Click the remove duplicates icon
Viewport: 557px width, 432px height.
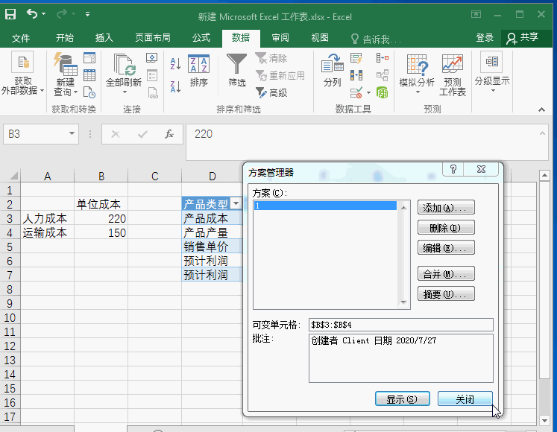[x=356, y=75]
